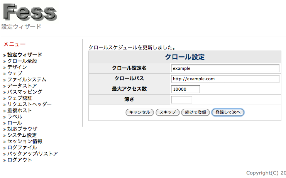This screenshot has width=286, height=178.
Task: Open ログファイル page
Action: coord(22,147)
